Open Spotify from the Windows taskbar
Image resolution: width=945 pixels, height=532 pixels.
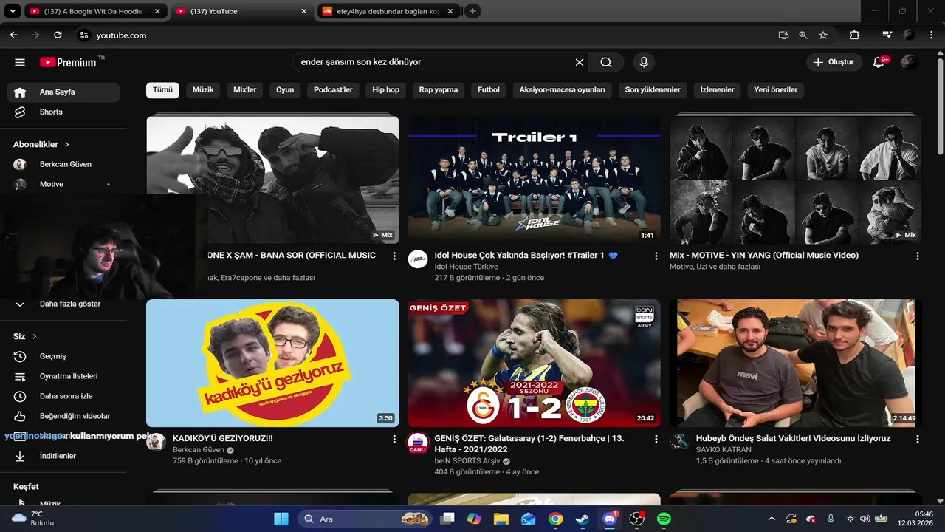click(664, 519)
